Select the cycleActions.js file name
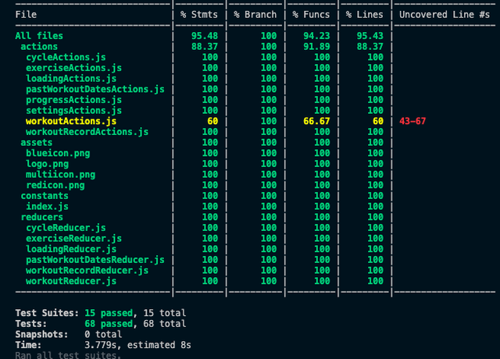This screenshot has width=500, height=359. click(x=66, y=57)
